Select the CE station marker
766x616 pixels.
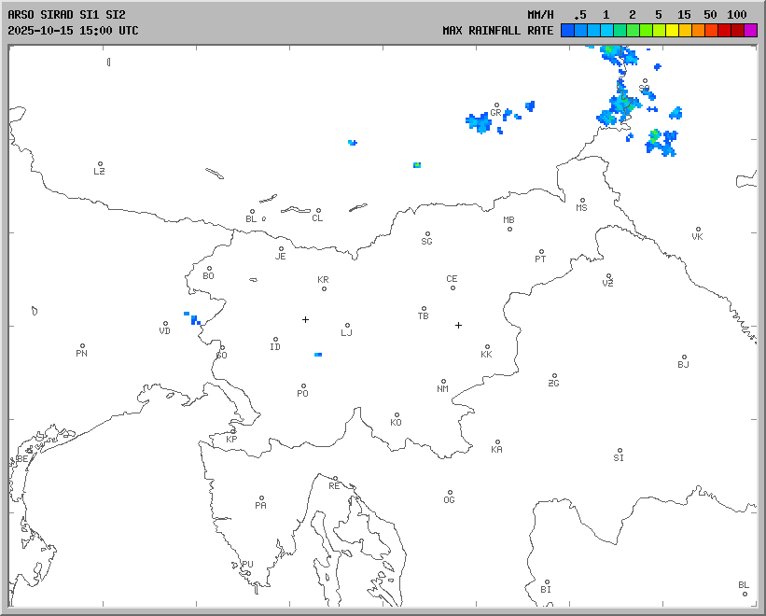(453, 287)
